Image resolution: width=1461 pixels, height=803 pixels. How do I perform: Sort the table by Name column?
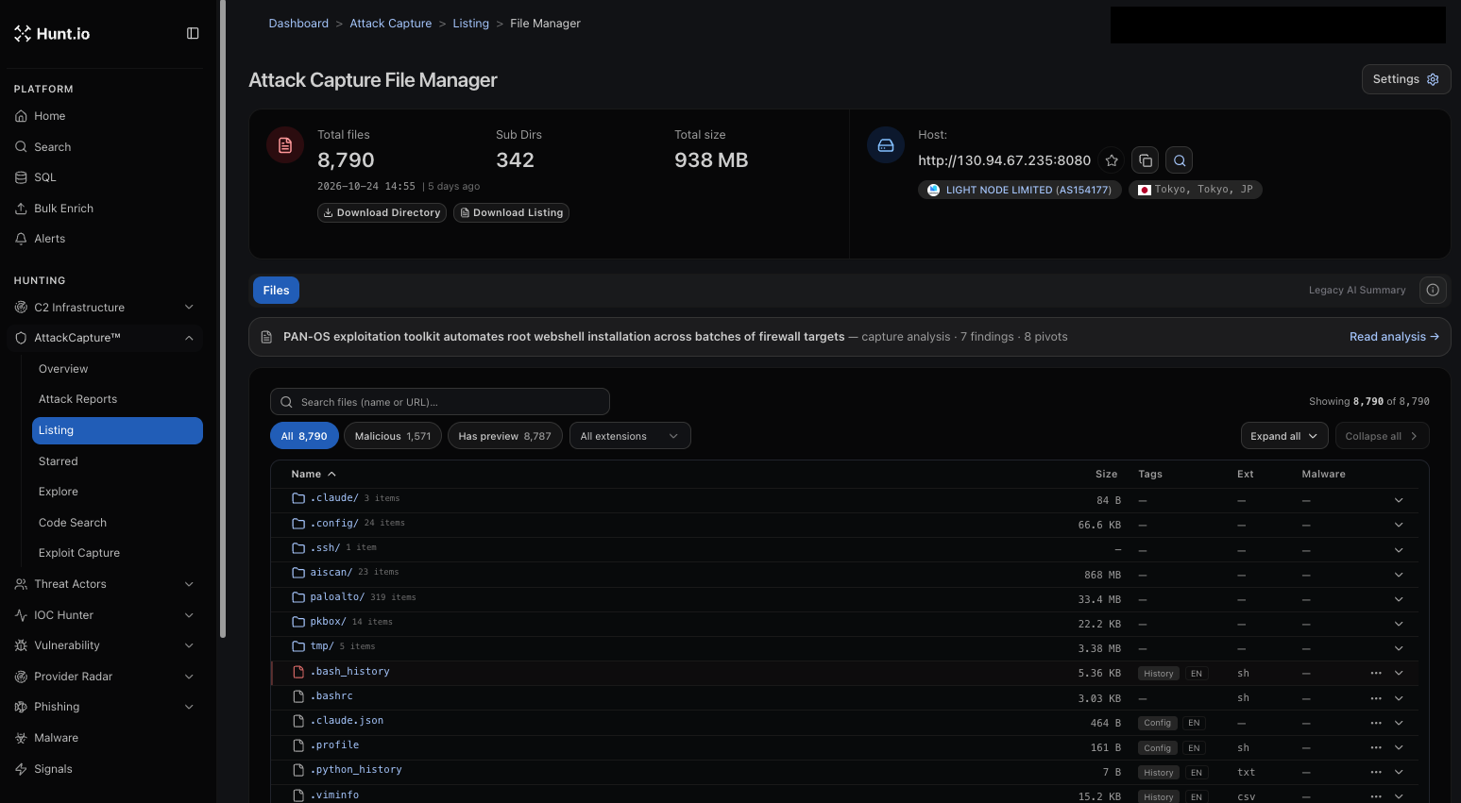click(314, 474)
